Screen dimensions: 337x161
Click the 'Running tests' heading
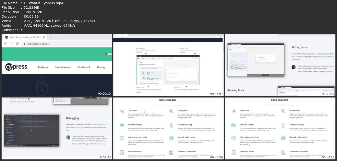[236, 90]
